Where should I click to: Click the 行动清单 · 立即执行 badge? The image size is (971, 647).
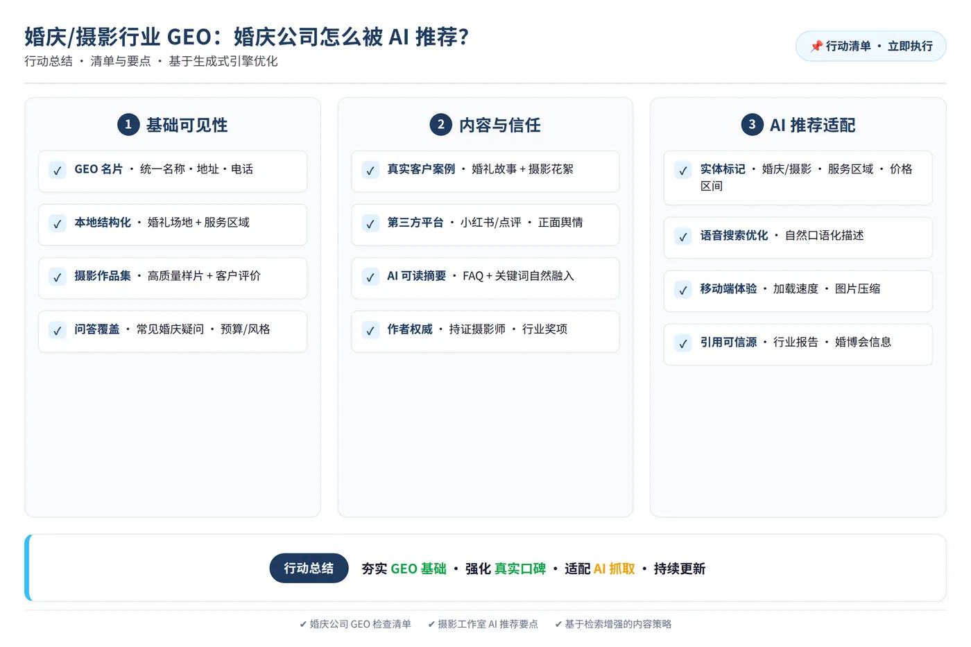tap(870, 46)
